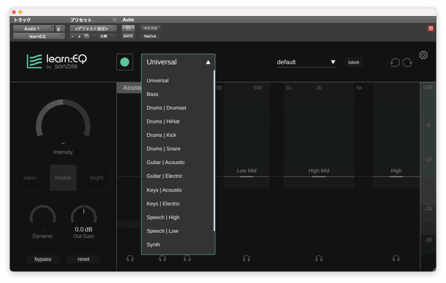Click the save preset button
Image resolution: width=446 pixels, height=283 pixels.
coord(354,62)
